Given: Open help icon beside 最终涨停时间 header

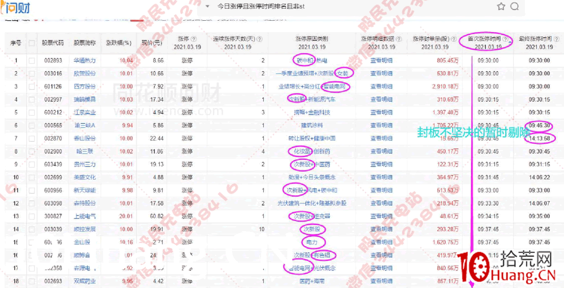Looking at the screenshot, I should tap(556, 40).
